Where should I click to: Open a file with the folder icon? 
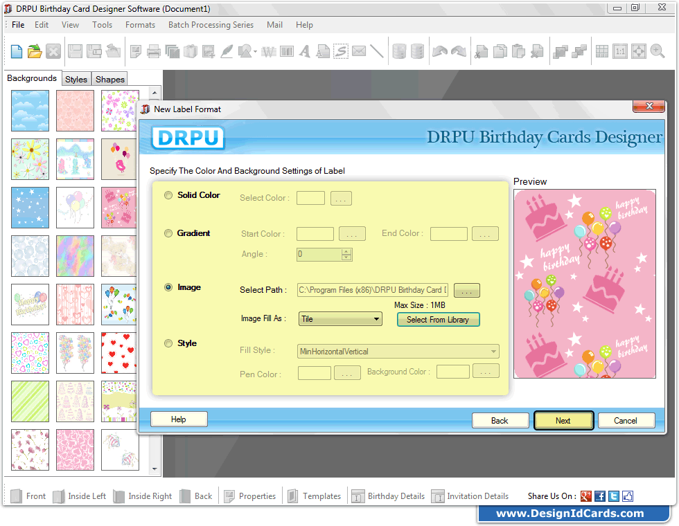35,51
